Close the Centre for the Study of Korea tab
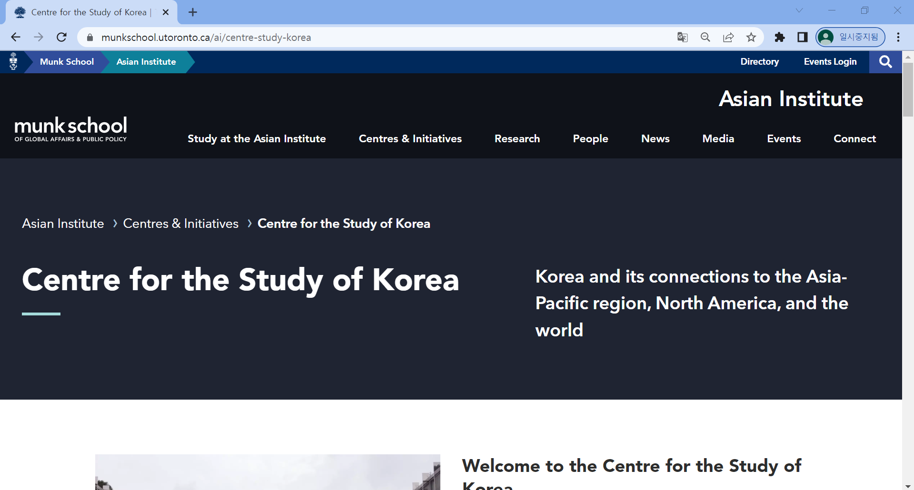 pos(166,12)
